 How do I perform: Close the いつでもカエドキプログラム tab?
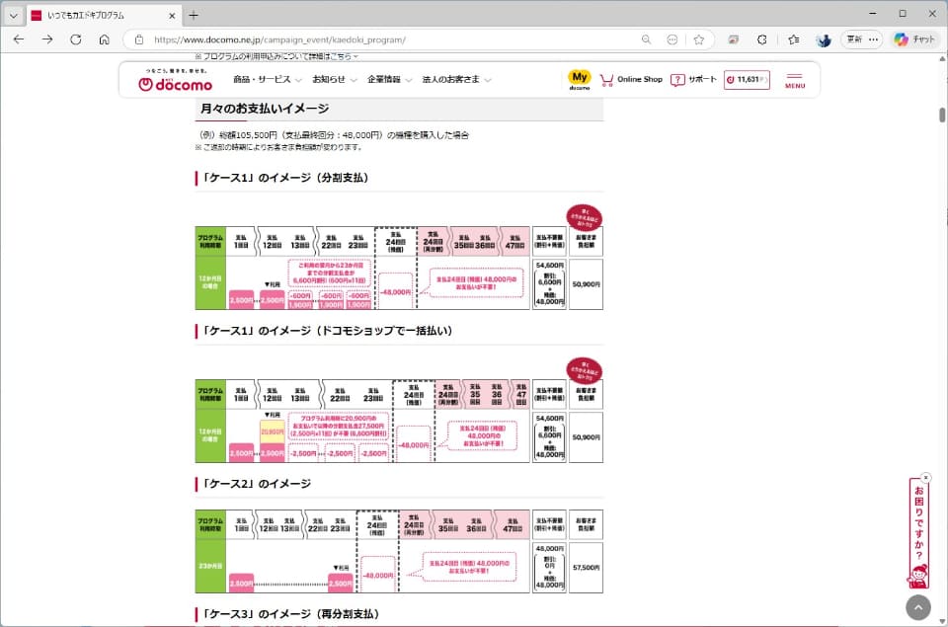point(172,16)
